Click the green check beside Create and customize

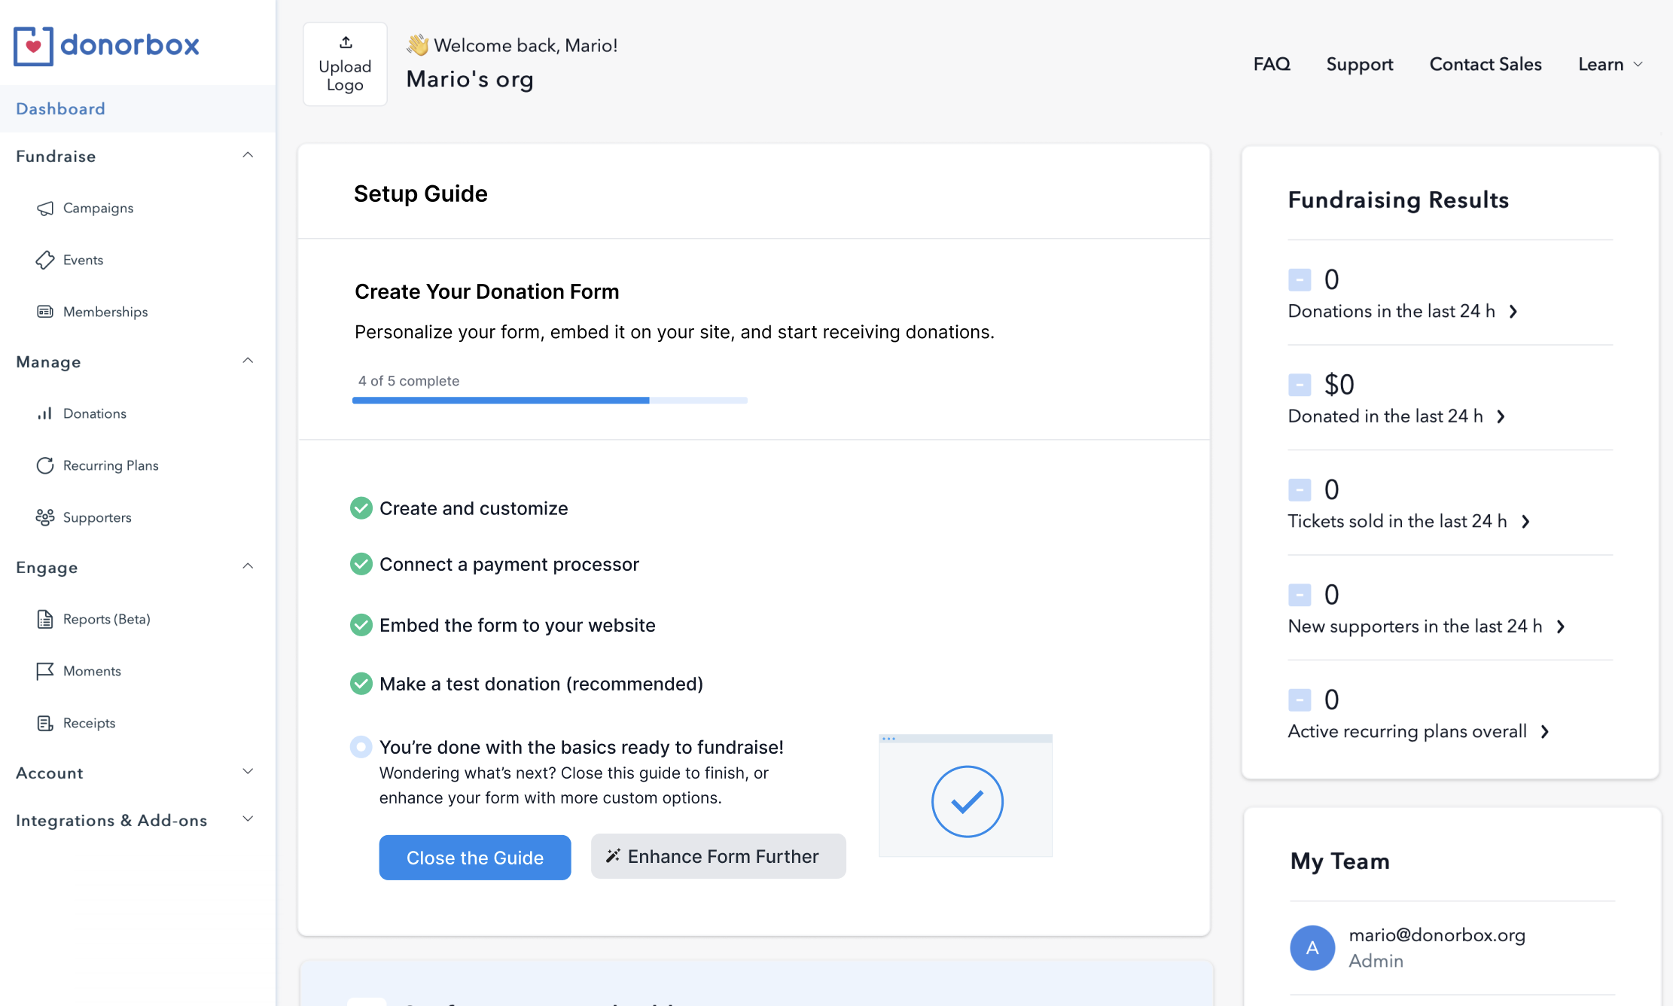(x=361, y=508)
